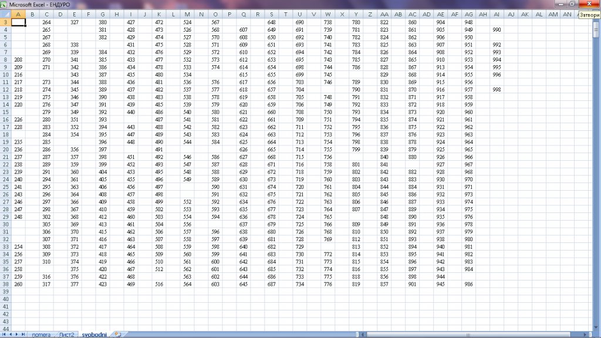Select column A header
Screen dimensions: 601x338
pos(18,15)
